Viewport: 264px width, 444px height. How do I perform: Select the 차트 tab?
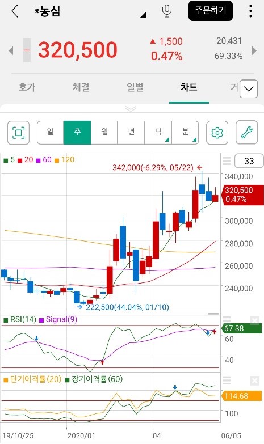click(189, 87)
